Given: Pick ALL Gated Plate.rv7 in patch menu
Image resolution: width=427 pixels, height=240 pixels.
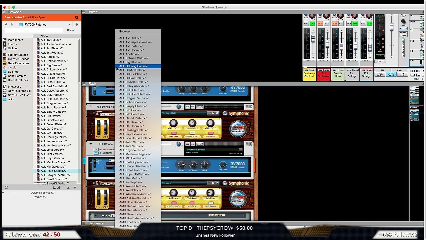Looking at the screenshot, I should [138, 118].
